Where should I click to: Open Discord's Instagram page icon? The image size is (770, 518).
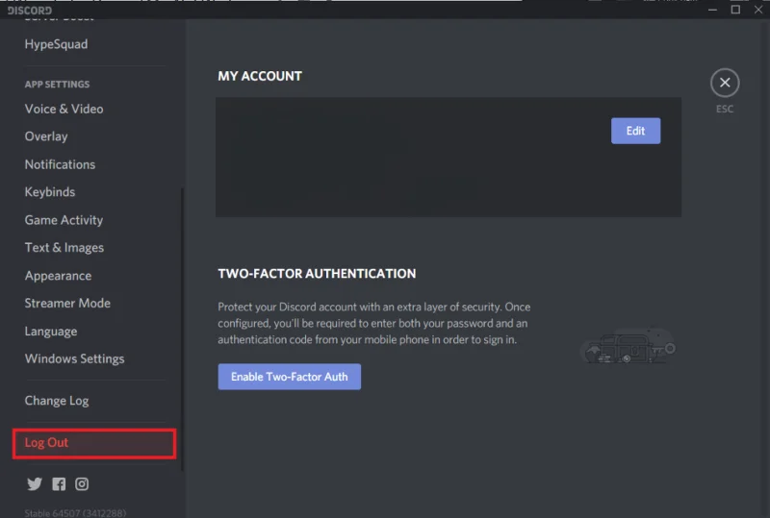(x=82, y=484)
